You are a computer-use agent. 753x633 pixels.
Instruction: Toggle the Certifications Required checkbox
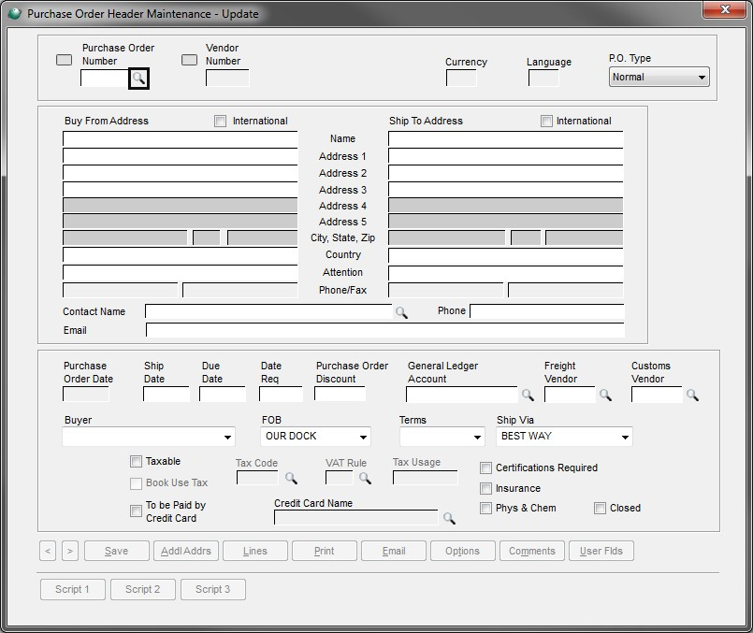pyautogui.click(x=486, y=468)
